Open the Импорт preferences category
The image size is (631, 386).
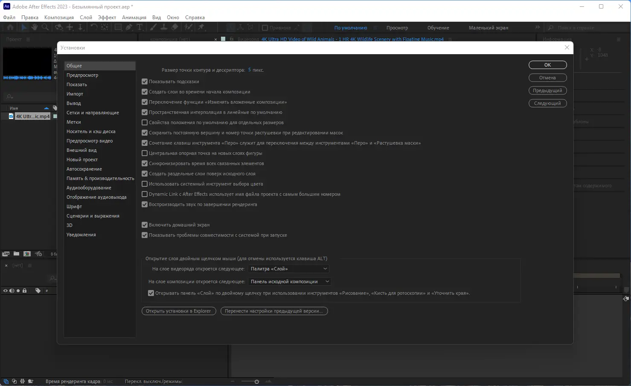tap(75, 94)
